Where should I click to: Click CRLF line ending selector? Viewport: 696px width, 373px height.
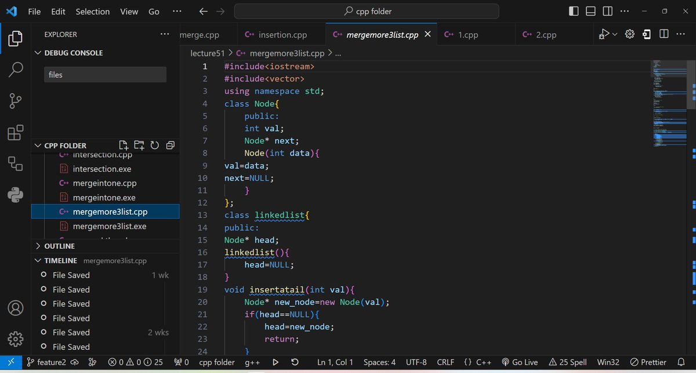pos(445,362)
